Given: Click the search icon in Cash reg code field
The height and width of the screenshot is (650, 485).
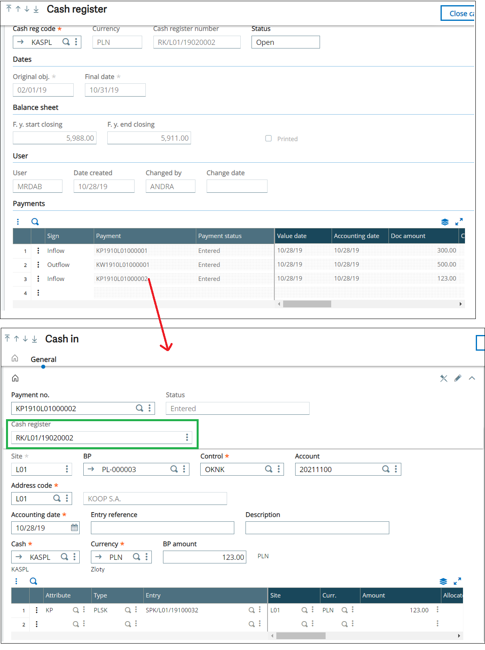Looking at the screenshot, I should pos(66,42).
